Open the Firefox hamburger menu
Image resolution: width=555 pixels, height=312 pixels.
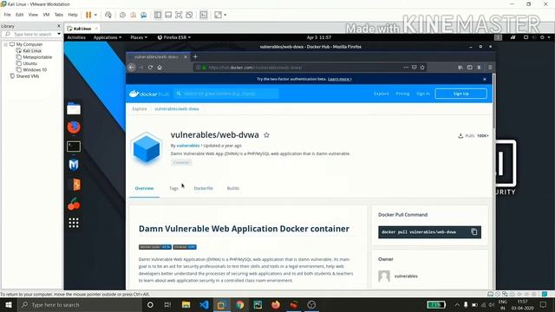coord(490,68)
